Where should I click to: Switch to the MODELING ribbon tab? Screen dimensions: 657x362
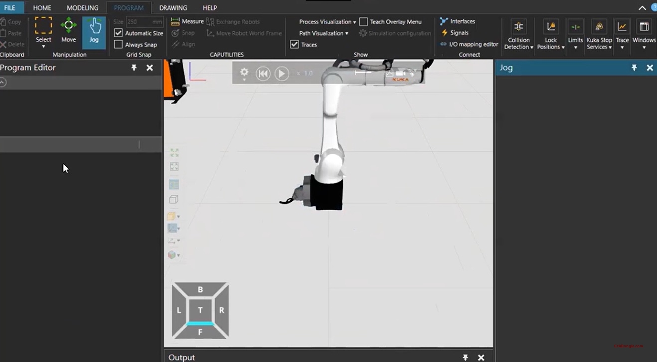coord(82,8)
